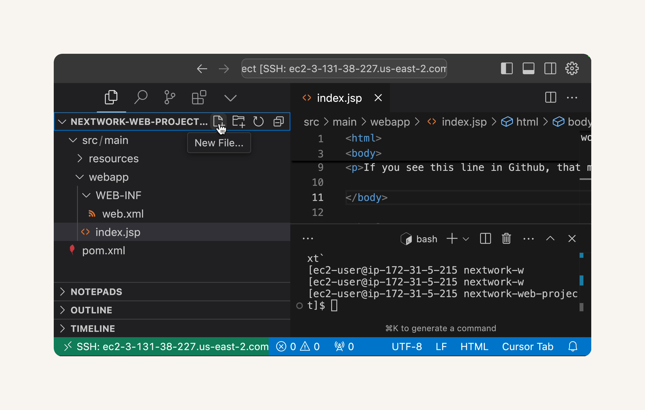Screen dimensions: 645x410
Task: Open the Search view
Action: 141,97
